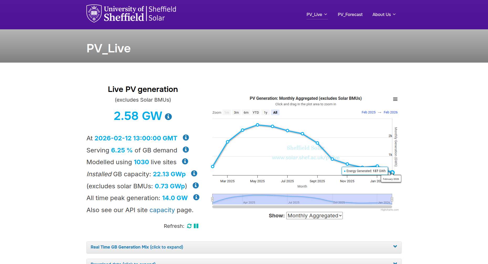Open the chart hamburger context menu
Screen dimensions: 488x264
395,99
